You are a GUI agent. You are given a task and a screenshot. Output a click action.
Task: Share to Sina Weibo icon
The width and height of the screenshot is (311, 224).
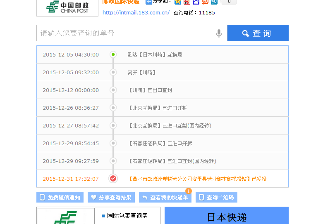point(187,2)
